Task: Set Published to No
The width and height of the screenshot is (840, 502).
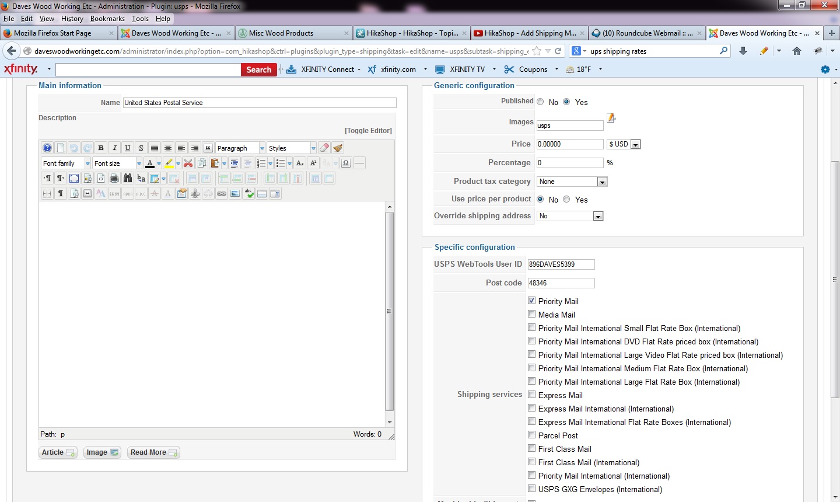Action: pyautogui.click(x=540, y=102)
